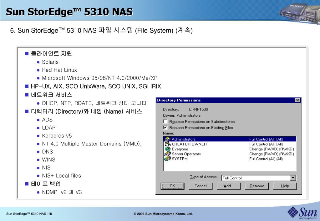The image size is (320, 221).
Task: Click the DNS bullet text
Action: (47, 151)
